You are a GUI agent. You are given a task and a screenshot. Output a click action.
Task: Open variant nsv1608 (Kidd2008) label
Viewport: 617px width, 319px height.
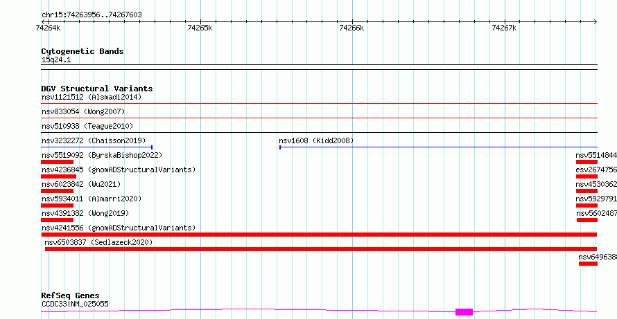pos(316,140)
